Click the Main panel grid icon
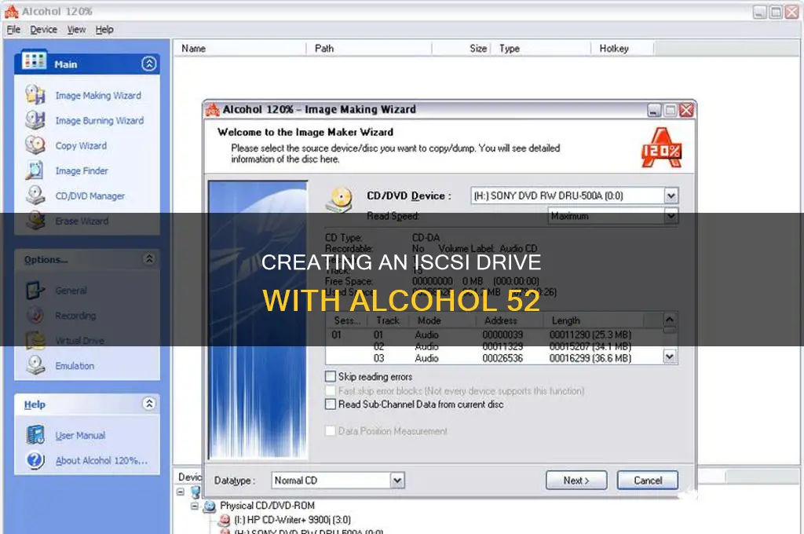Viewport: 804px width, 534px height. 34,60
